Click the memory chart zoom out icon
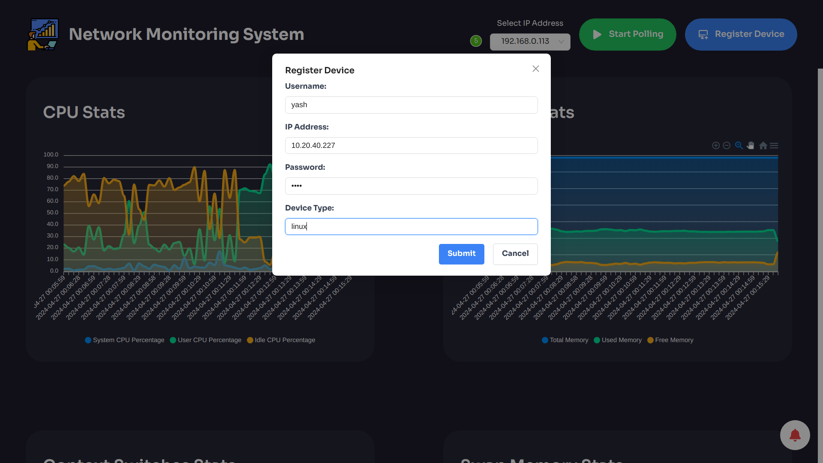This screenshot has height=463, width=823. tap(727, 146)
